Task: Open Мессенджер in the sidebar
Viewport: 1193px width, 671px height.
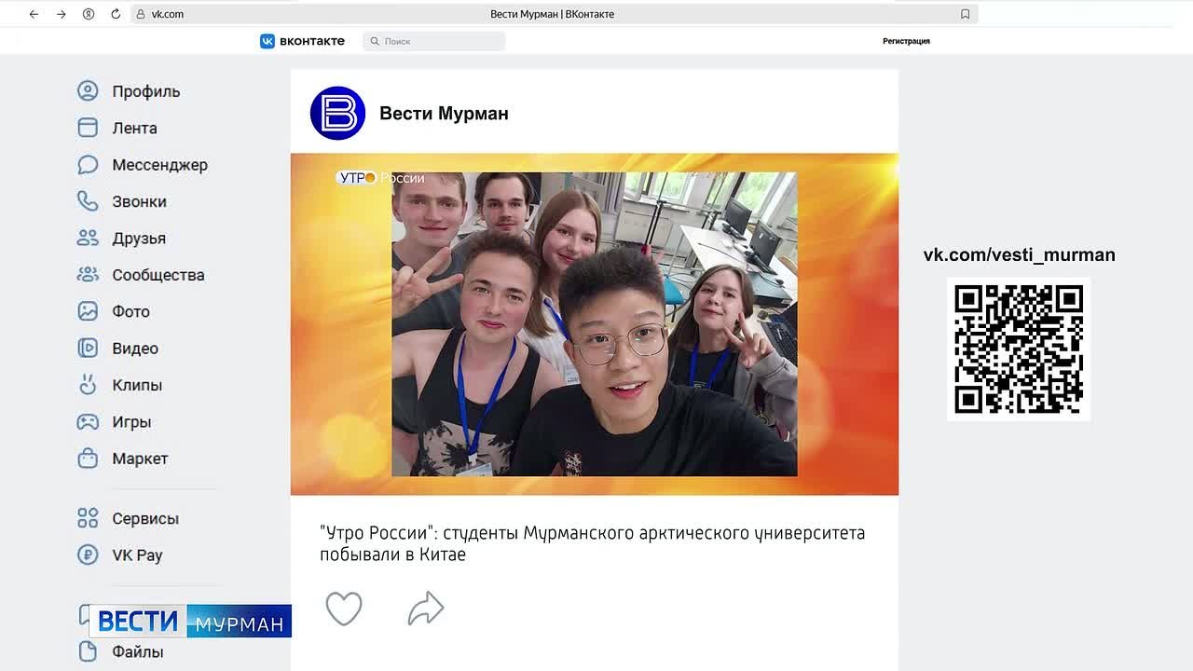Action: click(x=160, y=165)
